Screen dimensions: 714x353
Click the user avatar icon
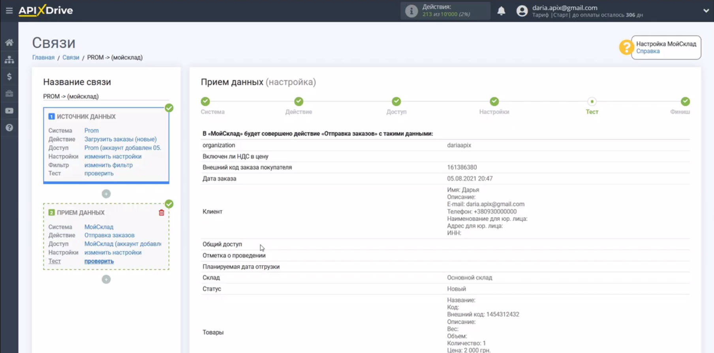[522, 11]
